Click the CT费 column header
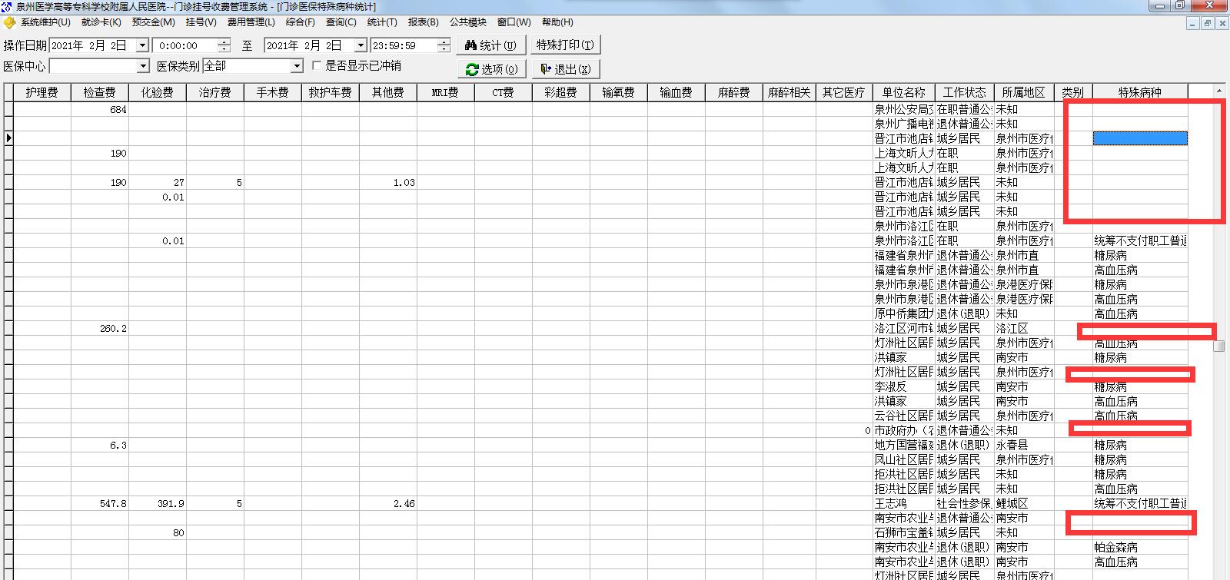 click(x=503, y=93)
